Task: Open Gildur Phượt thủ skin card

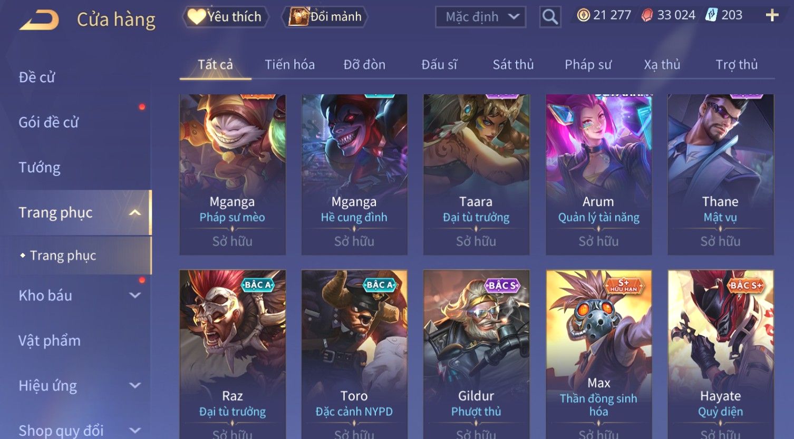Action: (x=476, y=354)
